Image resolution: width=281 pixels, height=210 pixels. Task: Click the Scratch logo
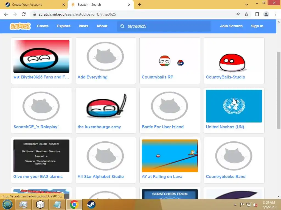(x=20, y=26)
